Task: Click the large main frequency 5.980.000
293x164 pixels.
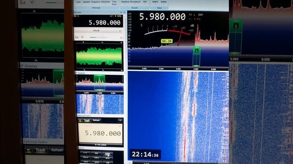Action: (162, 17)
